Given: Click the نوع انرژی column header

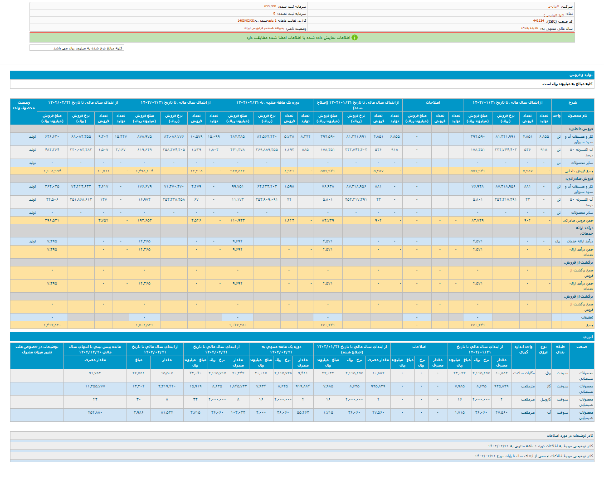Looking at the screenshot, I should pyautogui.click(x=544, y=349).
